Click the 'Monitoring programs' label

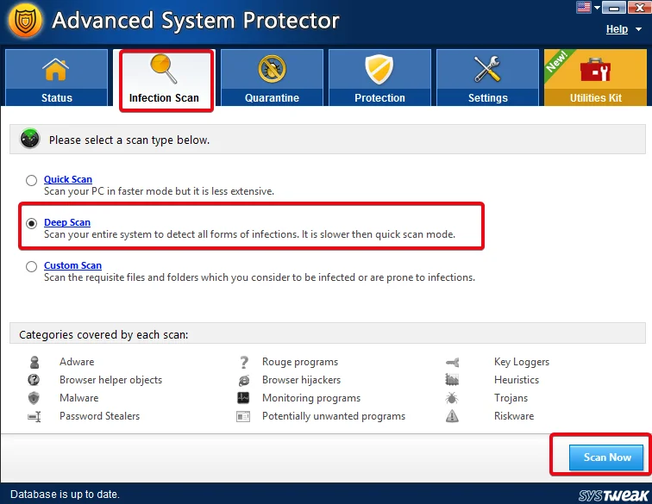311,399
